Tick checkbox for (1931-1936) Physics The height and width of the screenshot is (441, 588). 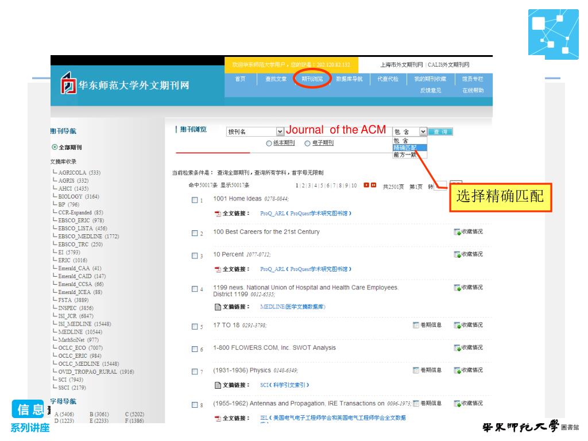(195, 372)
